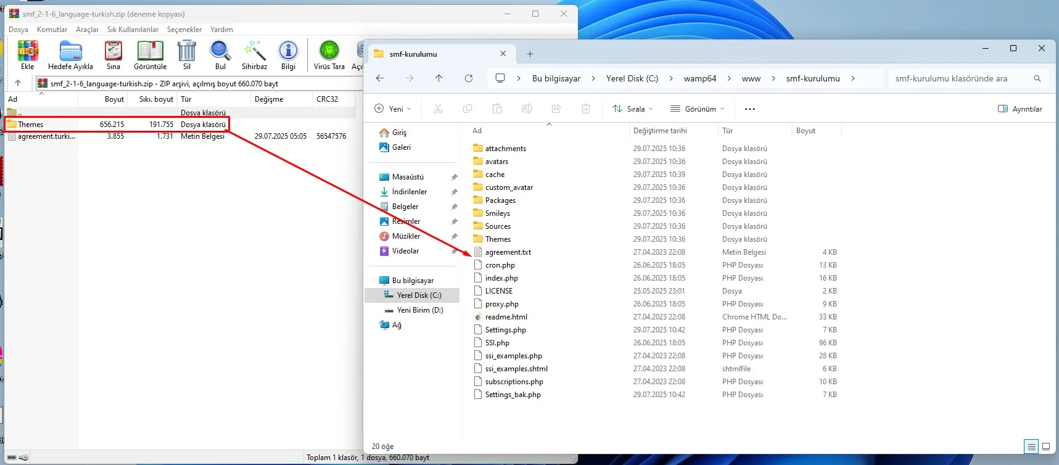Click the Sil (Delete) trash icon in WinRAR
Image resolution: width=1059 pixels, height=465 pixels.
point(187,51)
